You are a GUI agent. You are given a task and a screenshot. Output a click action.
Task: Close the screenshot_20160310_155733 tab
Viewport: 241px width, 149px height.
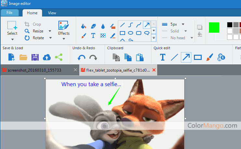click(x=75, y=70)
